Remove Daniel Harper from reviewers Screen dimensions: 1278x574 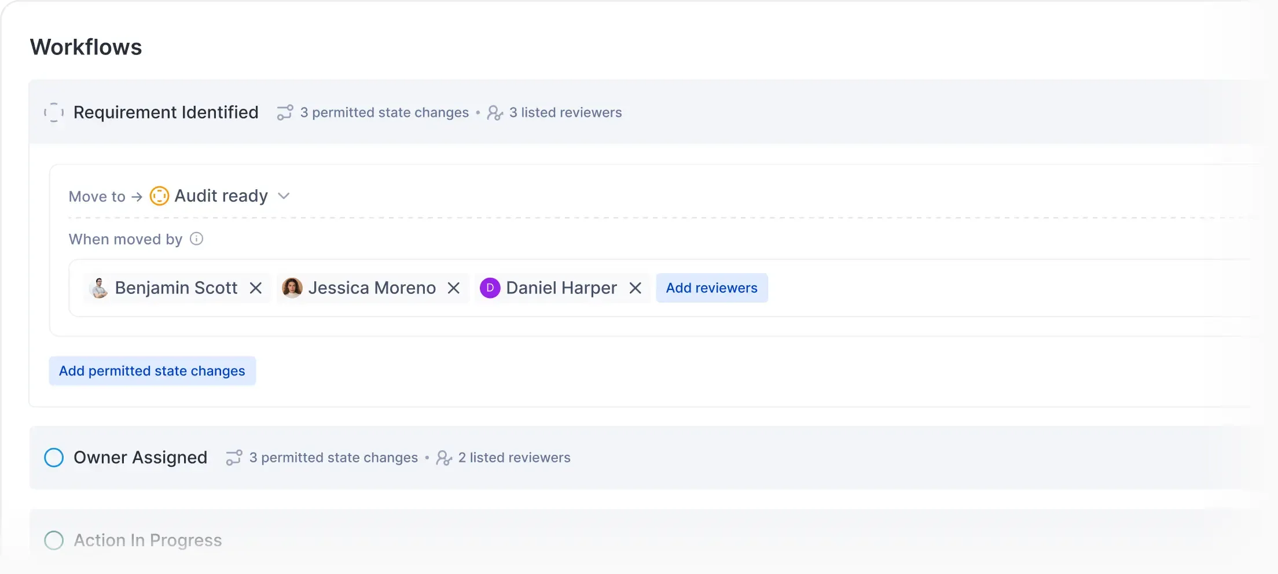[x=635, y=288]
